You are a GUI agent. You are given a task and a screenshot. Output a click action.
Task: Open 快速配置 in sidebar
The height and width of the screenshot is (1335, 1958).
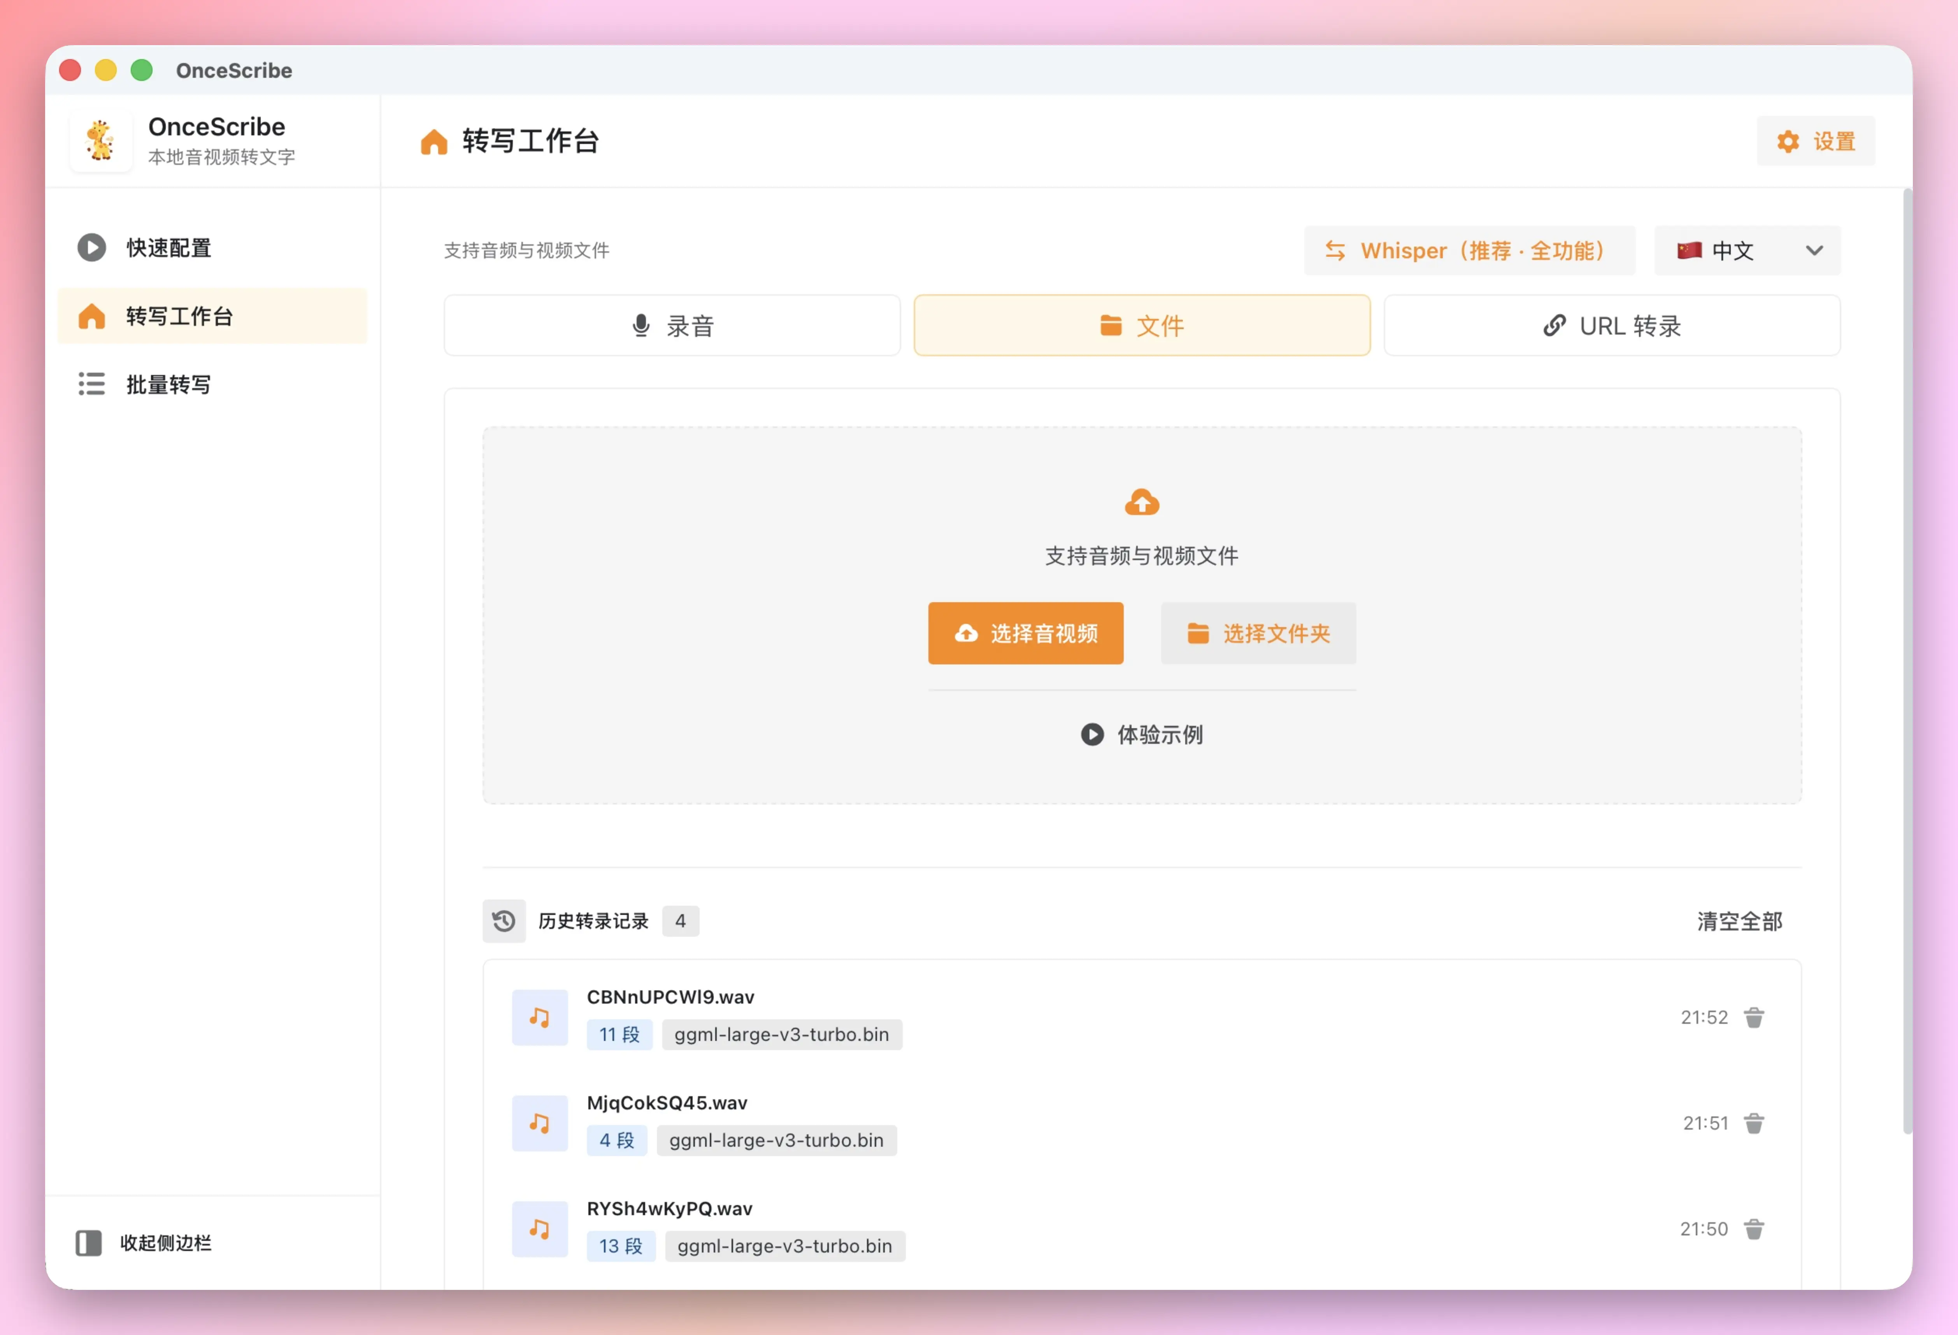[212, 248]
